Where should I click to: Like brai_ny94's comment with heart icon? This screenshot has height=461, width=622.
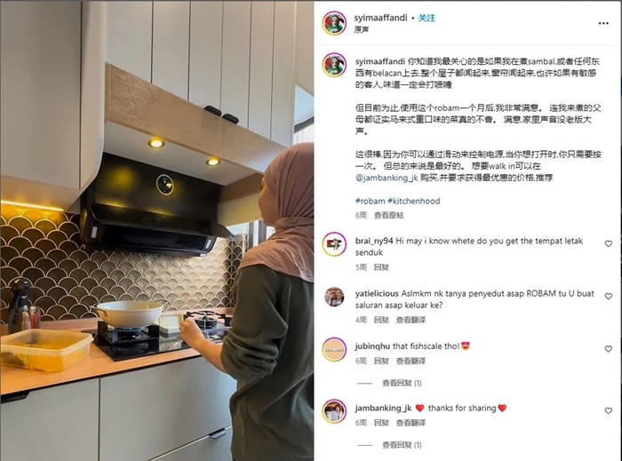pos(608,243)
